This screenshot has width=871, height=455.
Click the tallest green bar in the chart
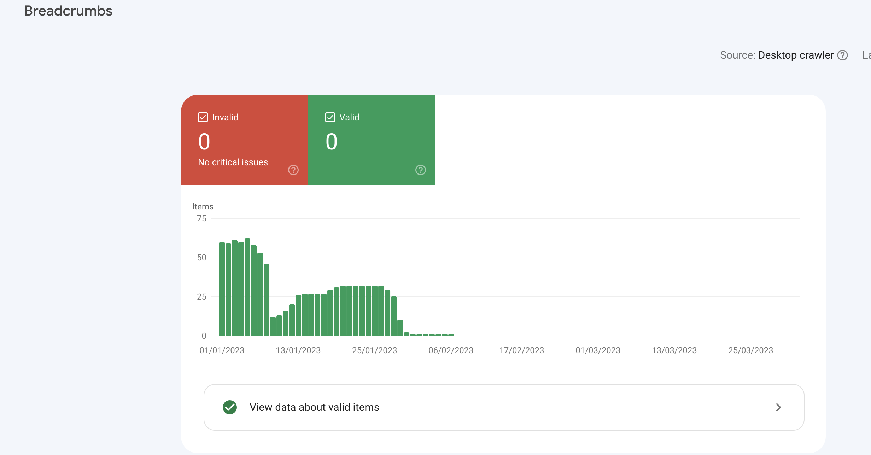(x=247, y=287)
